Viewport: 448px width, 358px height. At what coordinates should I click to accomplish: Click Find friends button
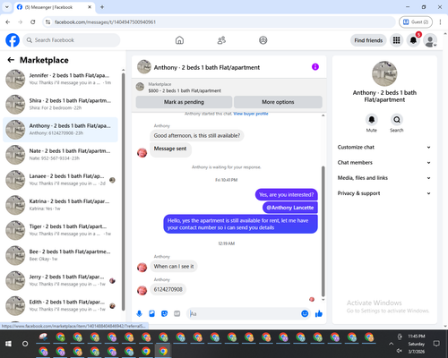pos(368,40)
